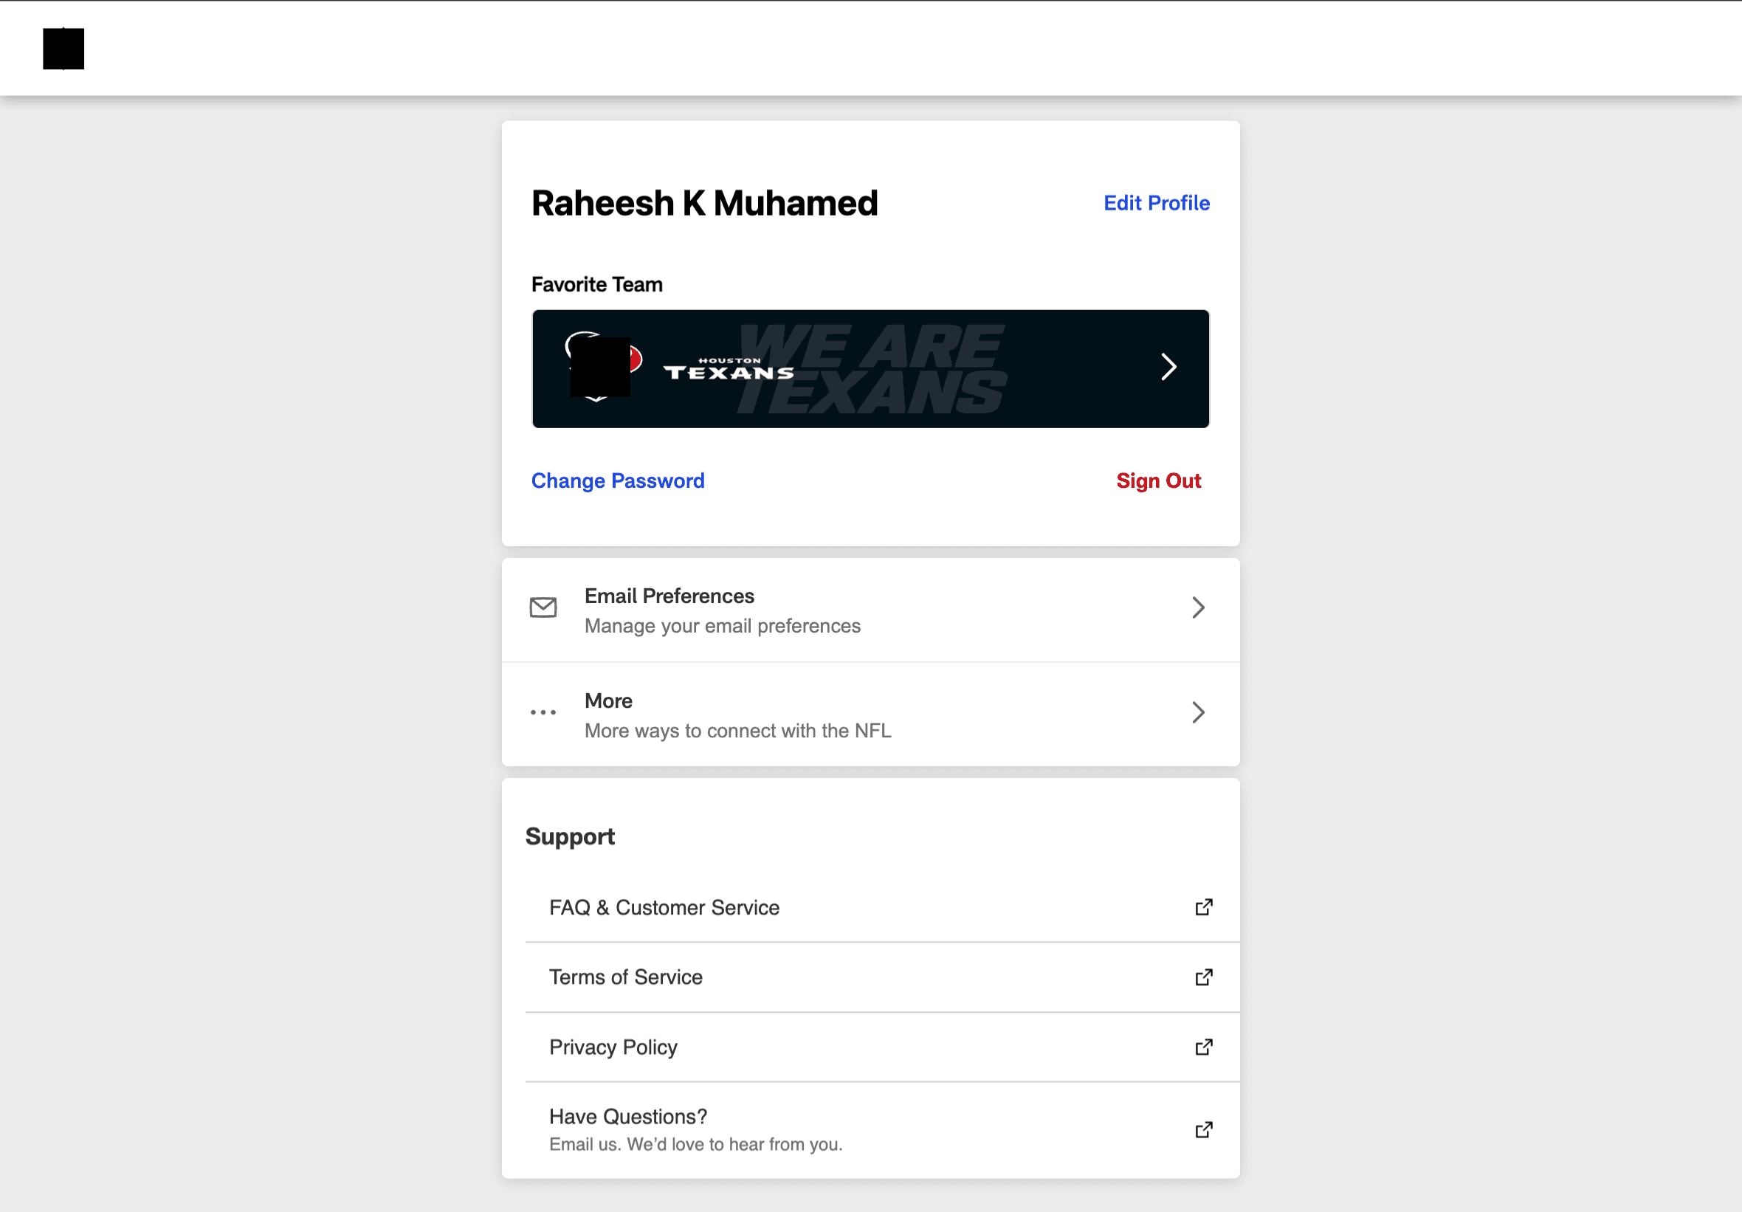The width and height of the screenshot is (1742, 1212).
Task: Open the Terms of Service entry
Action: pyautogui.click(x=625, y=977)
